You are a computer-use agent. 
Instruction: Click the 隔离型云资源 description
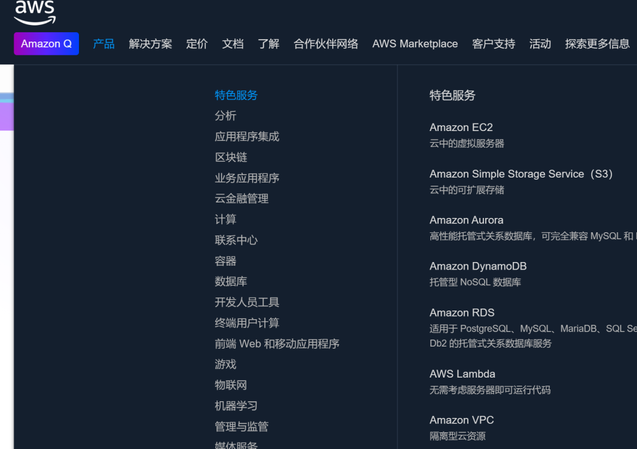coord(457,437)
